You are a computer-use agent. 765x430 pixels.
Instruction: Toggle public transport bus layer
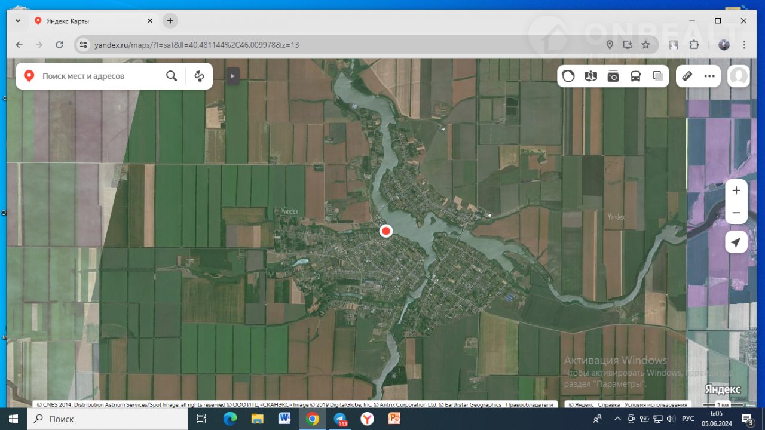coord(635,76)
